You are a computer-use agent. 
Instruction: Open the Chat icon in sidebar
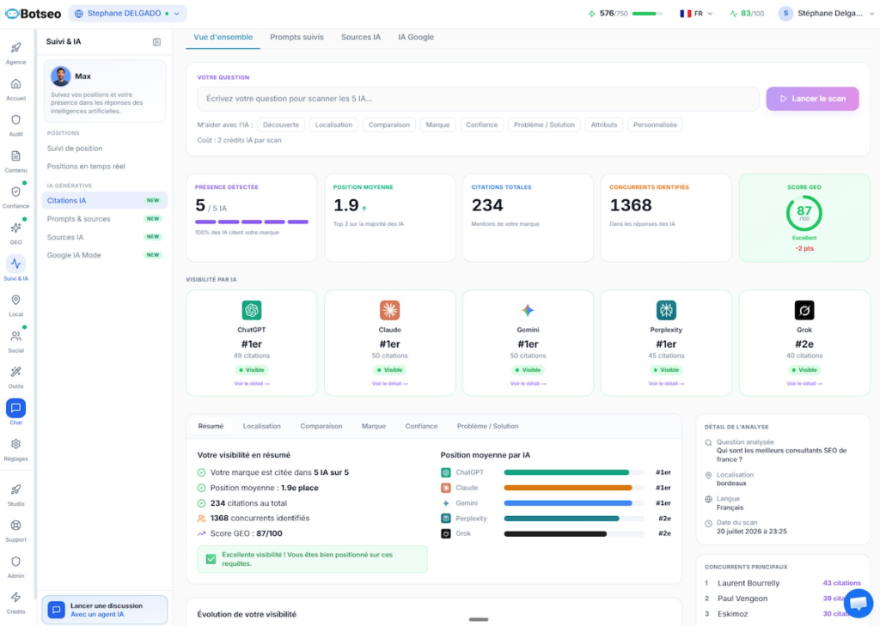[x=15, y=408]
